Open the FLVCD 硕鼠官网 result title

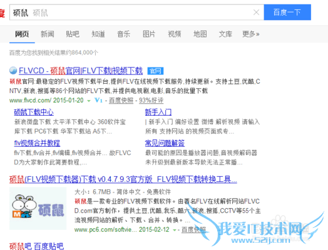pos(81,71)
